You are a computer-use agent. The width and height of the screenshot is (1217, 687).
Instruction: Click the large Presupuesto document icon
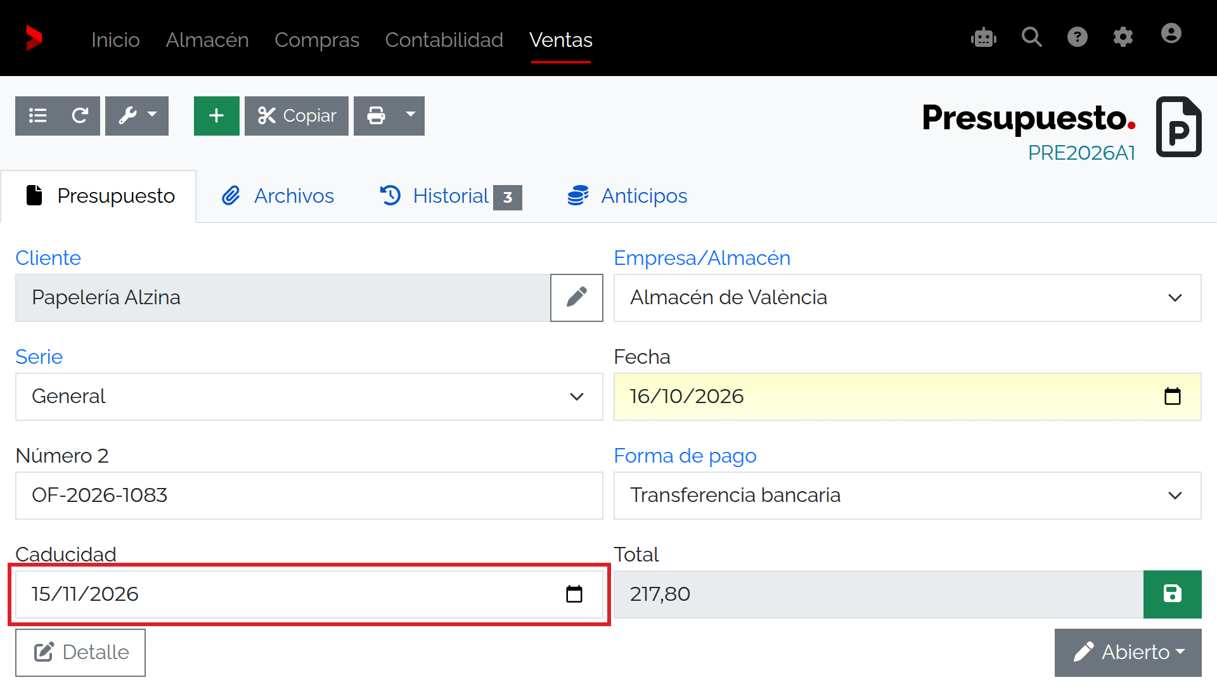tap(1179, 127)
